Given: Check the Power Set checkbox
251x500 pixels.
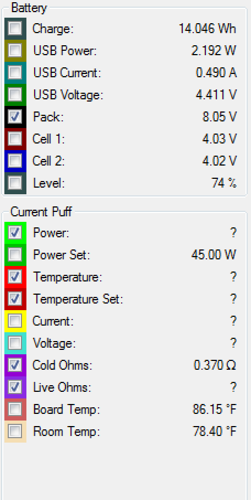Looking at the screenshot, I should tap(15, 255).
